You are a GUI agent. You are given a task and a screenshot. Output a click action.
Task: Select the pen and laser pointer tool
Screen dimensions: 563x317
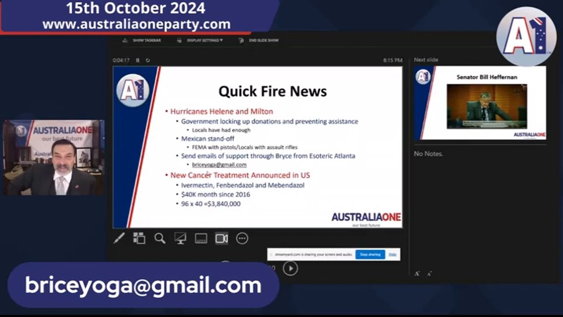tap(119, 238)
